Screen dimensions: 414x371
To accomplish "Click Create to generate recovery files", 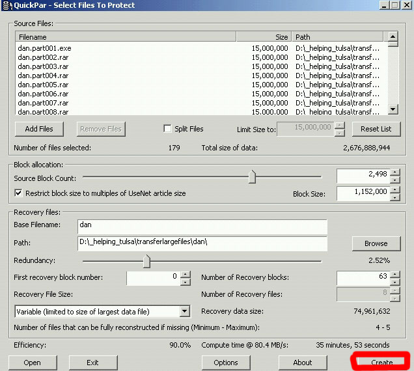I will coord(380,362).
